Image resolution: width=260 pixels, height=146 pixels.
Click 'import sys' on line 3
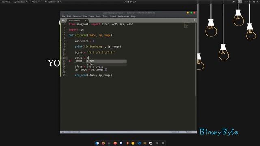coord(76,30)
